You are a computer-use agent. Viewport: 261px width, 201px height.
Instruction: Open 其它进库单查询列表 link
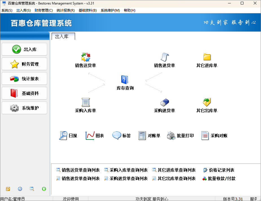pyautogui.click(x=177, y=170)
